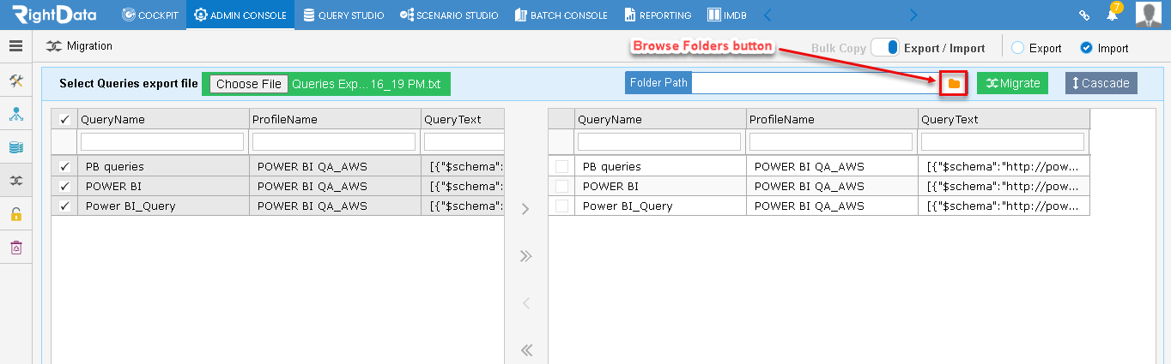The height and width of the screenshot is (364, 1171).
Task: Open the REPORTING tab
Action: (x=658, y=15)
